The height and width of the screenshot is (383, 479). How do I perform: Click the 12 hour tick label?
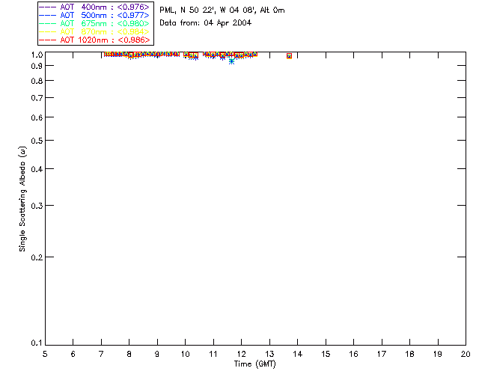click(x=241, y=354)
